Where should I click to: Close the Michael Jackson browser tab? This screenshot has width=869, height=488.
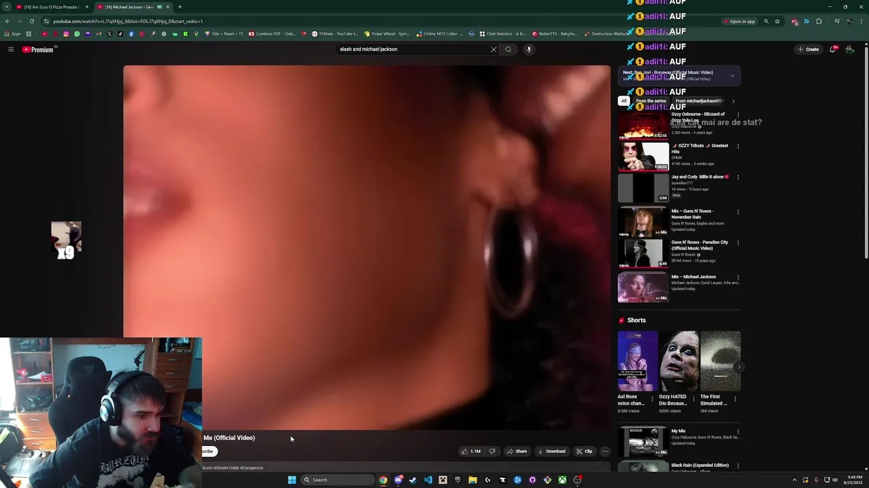168,7
